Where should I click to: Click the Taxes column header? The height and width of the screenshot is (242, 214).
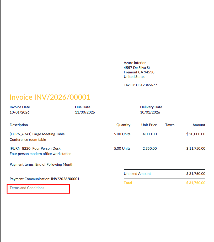(x=170, y=125)
